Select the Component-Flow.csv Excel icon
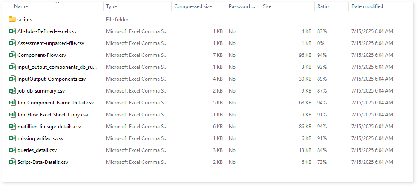The height and width of the screenshot is (186, 417). click(x=12, y=55)
